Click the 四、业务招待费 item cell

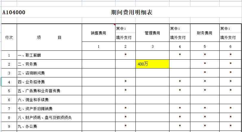pyautogui.click(x=49, y=82)
